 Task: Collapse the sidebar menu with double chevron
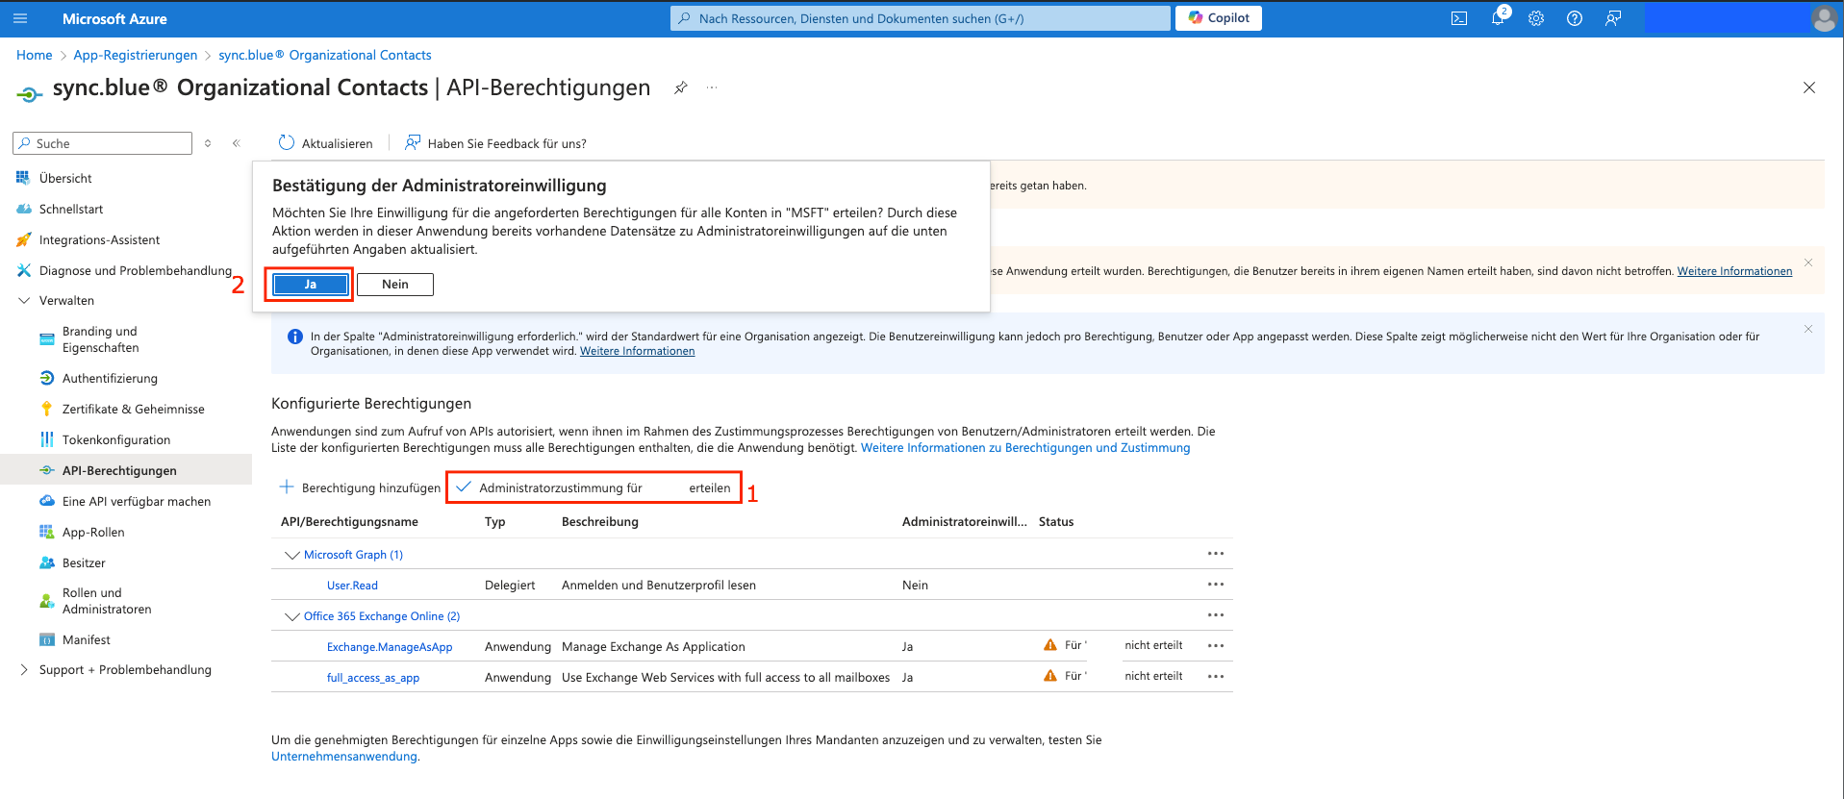coord(237,143)
